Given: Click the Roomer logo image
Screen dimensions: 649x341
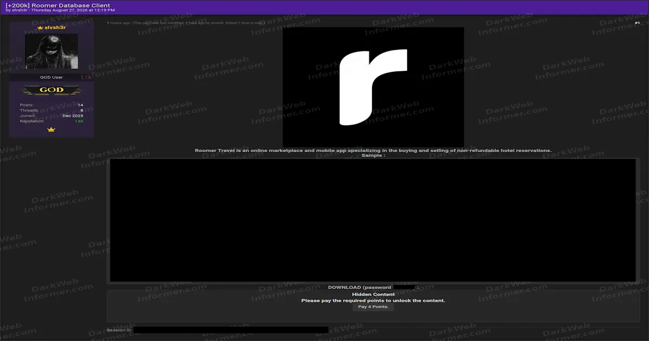Looking at the screenshot, I should click(373, 87).
